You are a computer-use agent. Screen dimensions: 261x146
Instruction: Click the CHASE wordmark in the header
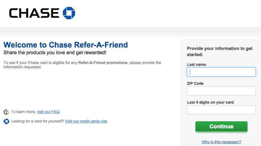(34, 13)
